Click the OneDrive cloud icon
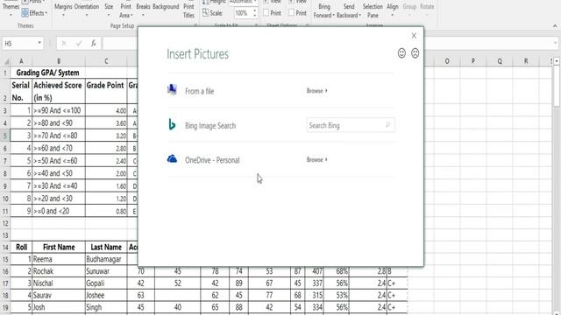This screenshot has height=315, width=561. tap(172, 158)
